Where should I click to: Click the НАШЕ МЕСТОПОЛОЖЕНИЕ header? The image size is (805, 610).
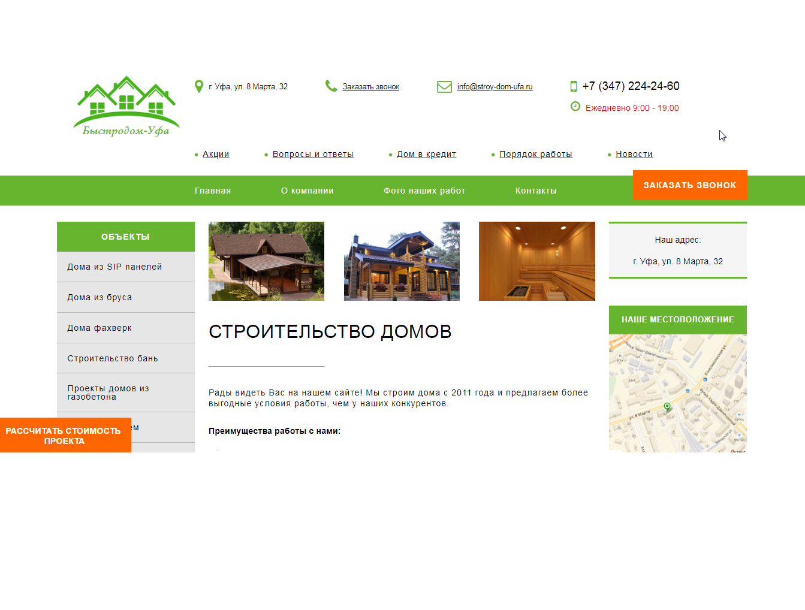coord(678,320)
